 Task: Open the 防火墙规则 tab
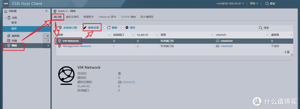[x=147, y=17]
